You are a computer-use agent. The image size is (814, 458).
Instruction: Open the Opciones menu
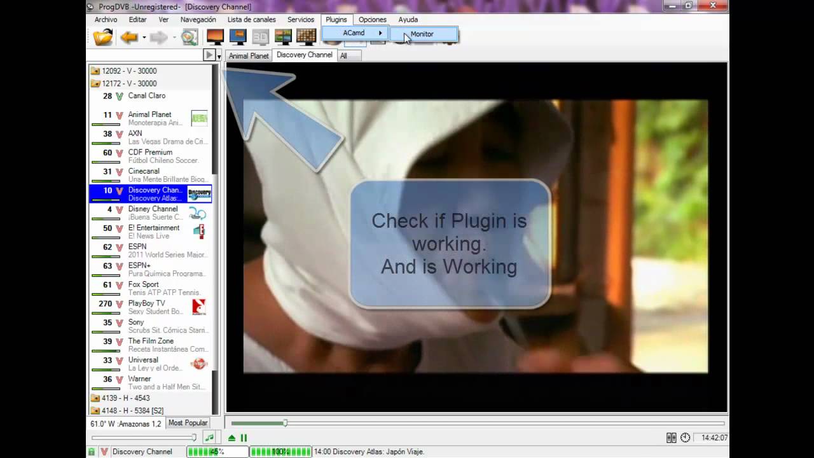point(372,20)
